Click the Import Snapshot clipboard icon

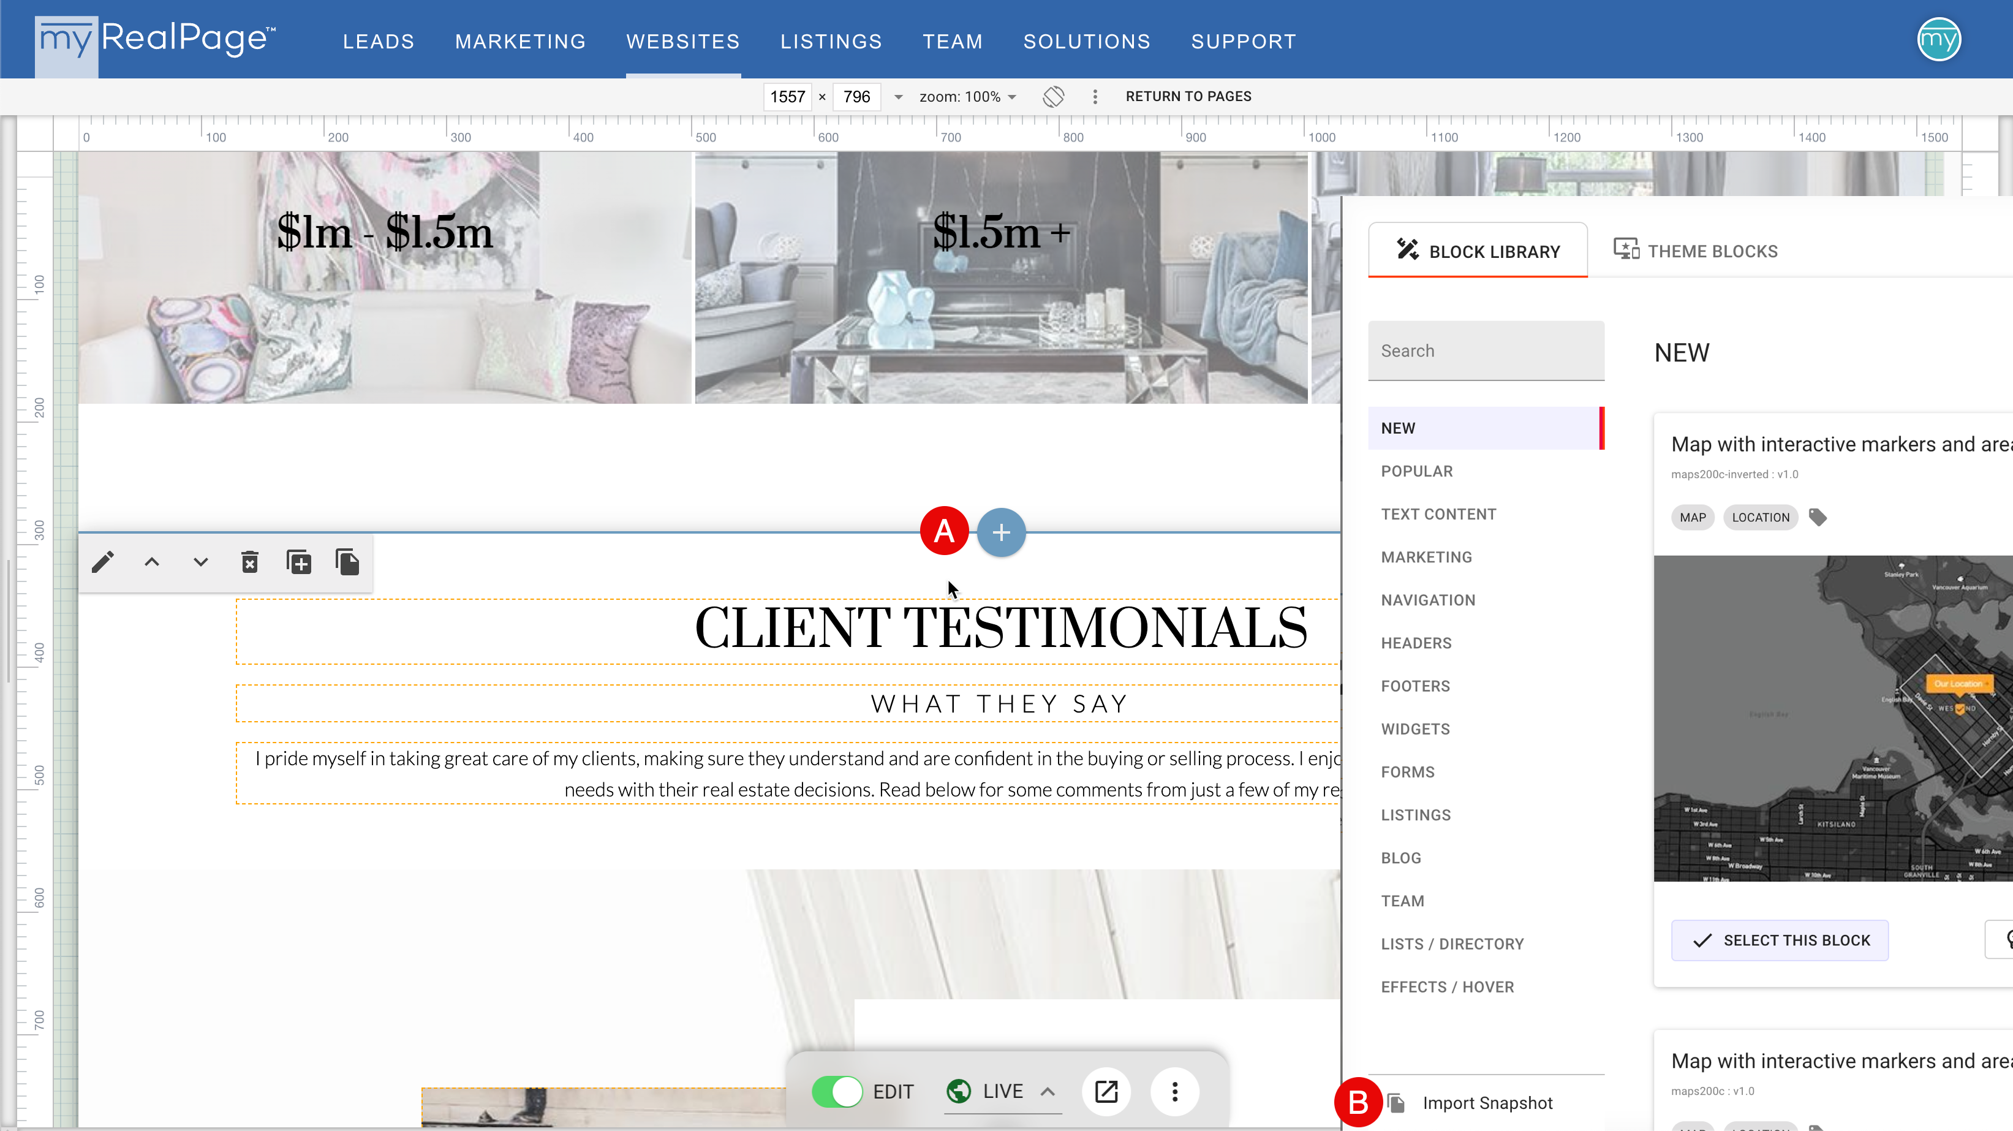[1397, 1103]
